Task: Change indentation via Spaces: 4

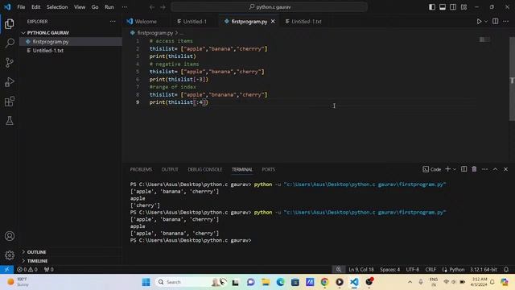Action: pyautogui.click(x=389, y=270)
